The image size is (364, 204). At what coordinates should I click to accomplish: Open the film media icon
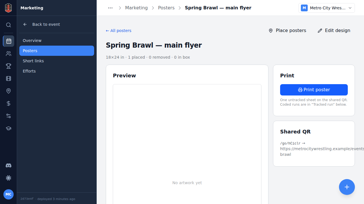(x=9, y=78)
